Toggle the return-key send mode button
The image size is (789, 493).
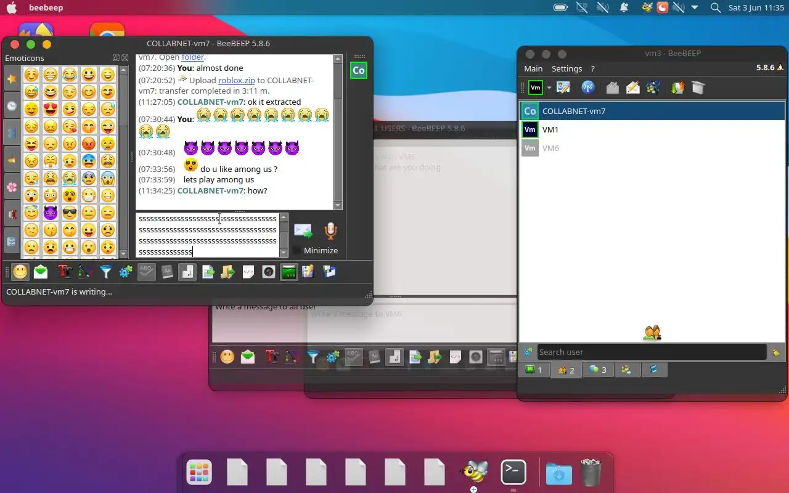point(187,272)
